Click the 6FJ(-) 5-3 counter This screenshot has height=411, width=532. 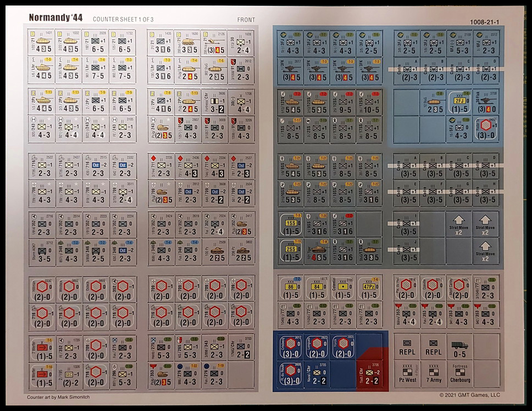coord(459,44)
